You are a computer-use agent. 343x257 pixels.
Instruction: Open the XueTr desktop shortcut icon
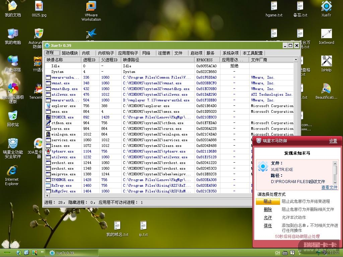(x=326, y=7)
